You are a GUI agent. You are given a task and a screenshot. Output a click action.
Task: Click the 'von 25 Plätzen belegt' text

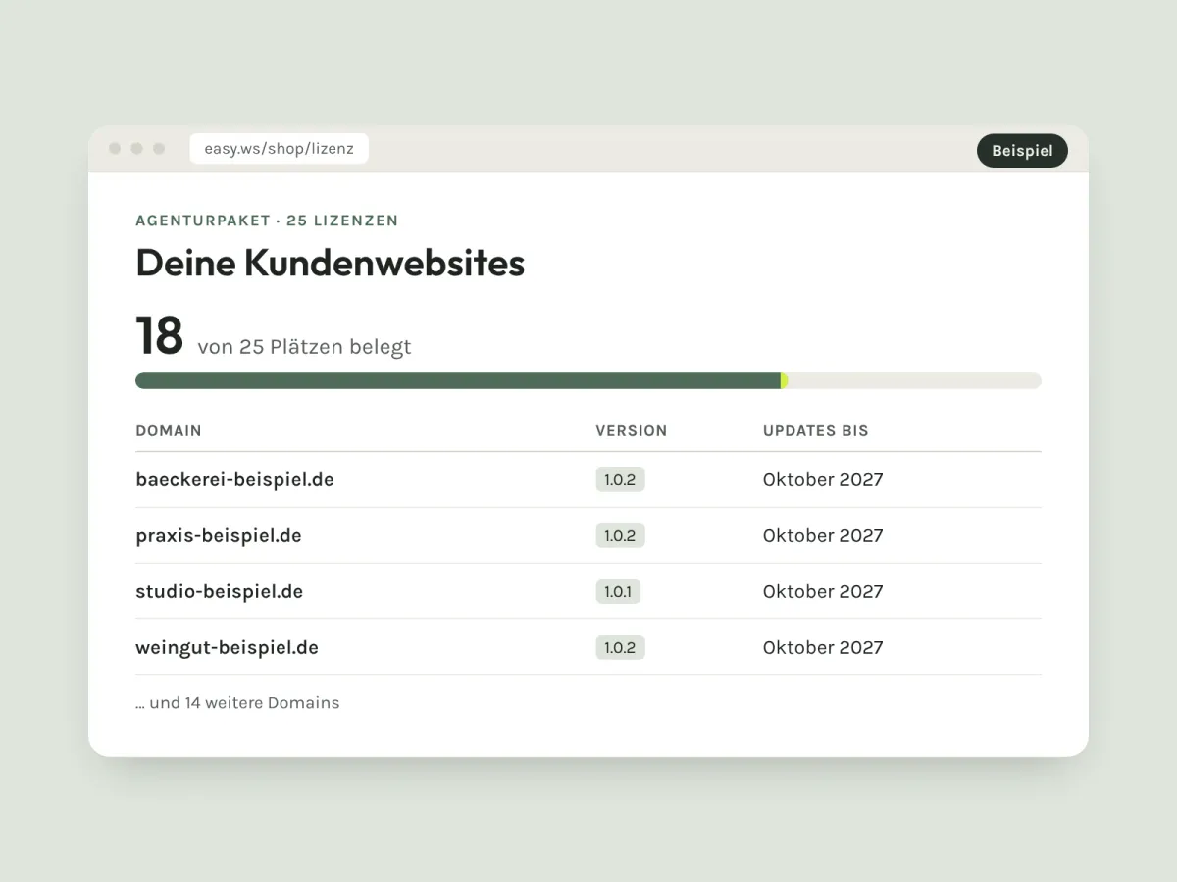point(304,347)
